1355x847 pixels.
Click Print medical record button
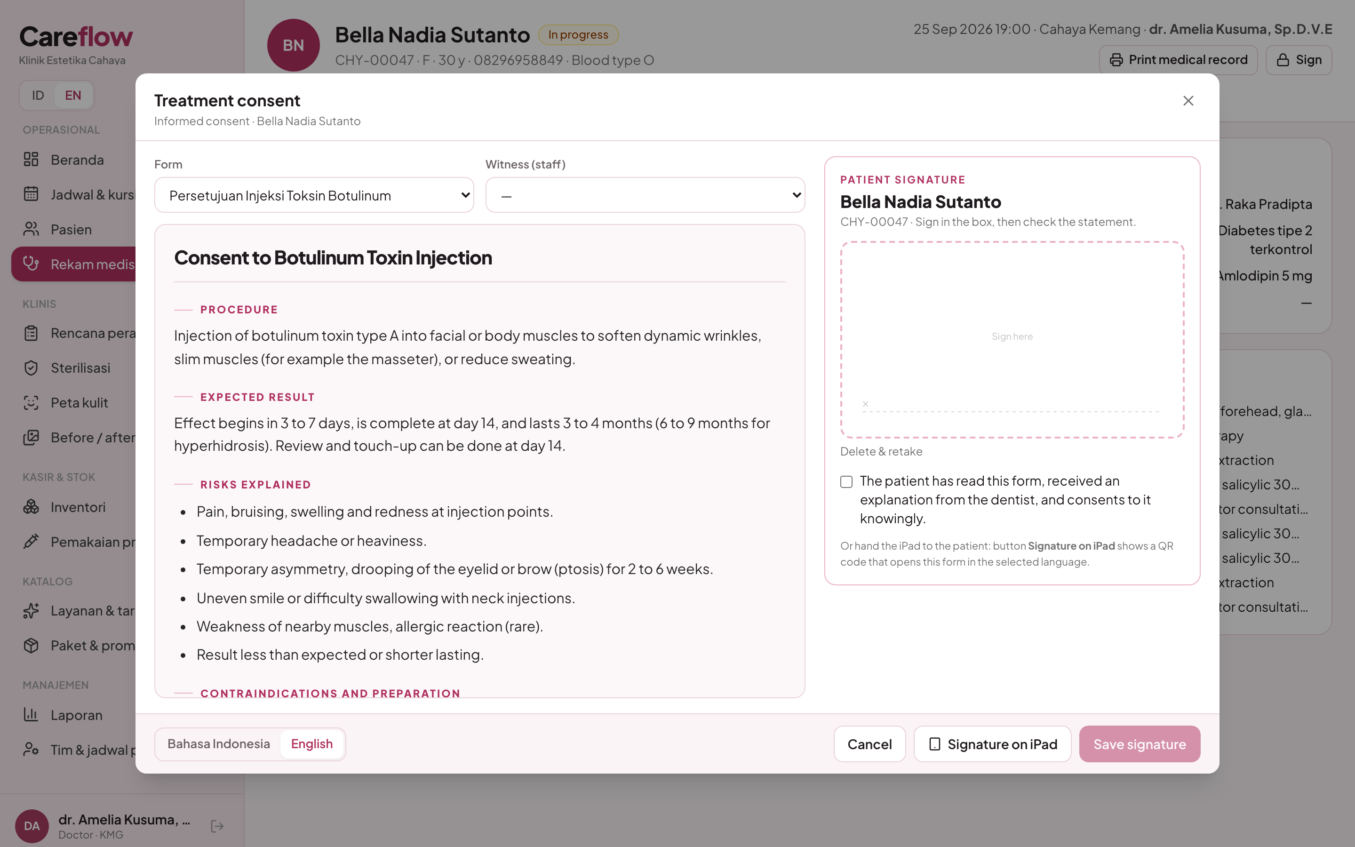click(x=1178, y=60)
